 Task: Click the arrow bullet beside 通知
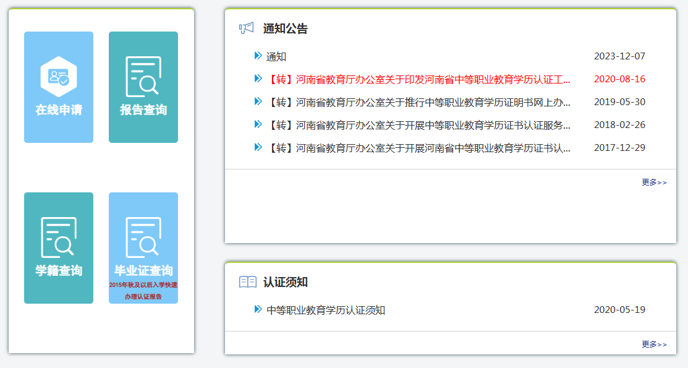pos(258,56)
